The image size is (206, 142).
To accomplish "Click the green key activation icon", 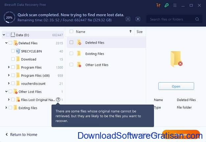I will pos(166,5).
